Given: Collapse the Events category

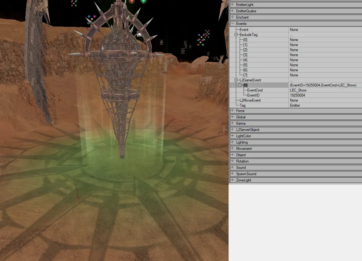Looking at the screenshot, I should (232, 23).
